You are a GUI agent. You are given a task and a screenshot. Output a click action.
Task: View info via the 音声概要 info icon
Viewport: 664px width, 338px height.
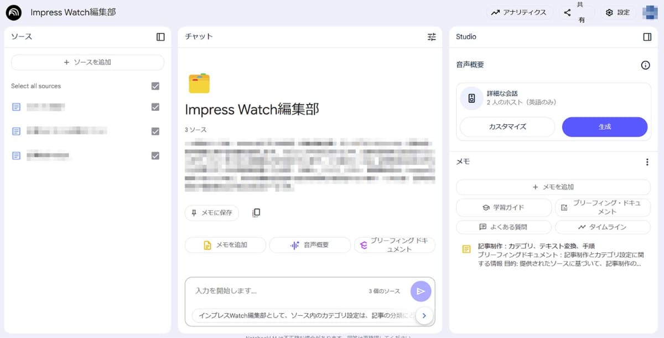pos(645,65)
